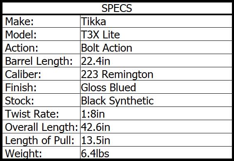Screen dimensions: 234x161
Task: Click the SPECS table header
Action: [x=117, y=8]
